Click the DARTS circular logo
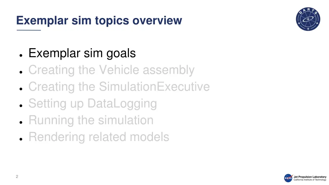Screen dimensions: 329x185 [308, 19]
